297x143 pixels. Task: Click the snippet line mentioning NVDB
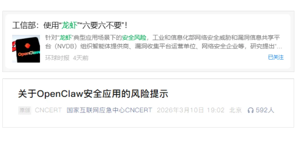coord(164,46)
